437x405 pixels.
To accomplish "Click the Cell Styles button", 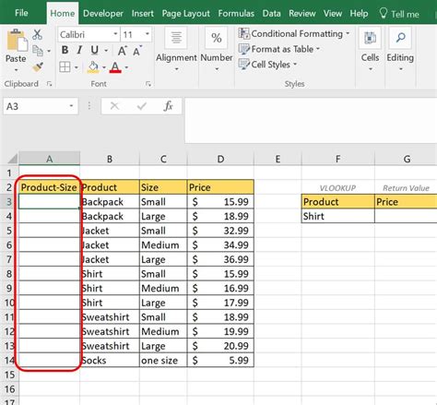I will pos(267,65).
